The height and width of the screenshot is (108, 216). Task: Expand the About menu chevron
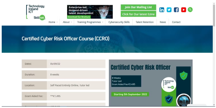click(x=71, y=22)
